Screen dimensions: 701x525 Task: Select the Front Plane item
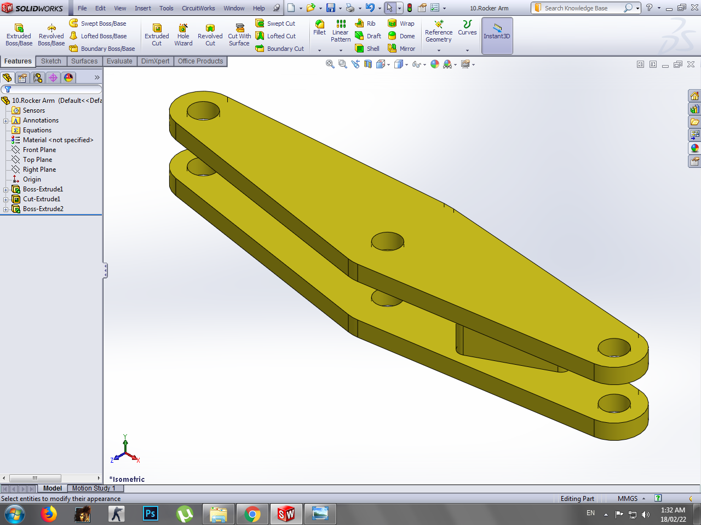click(x=39, y=150)
